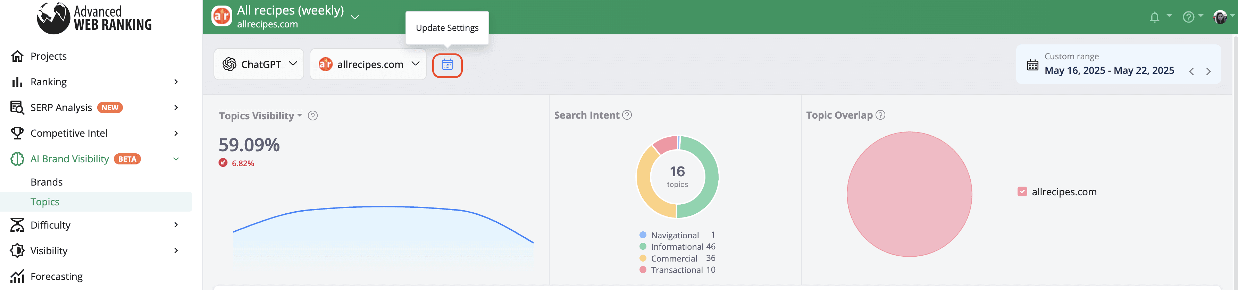The image size is (1238, 290).
Task: Click the Commercial legend entry
Action: 677,258
